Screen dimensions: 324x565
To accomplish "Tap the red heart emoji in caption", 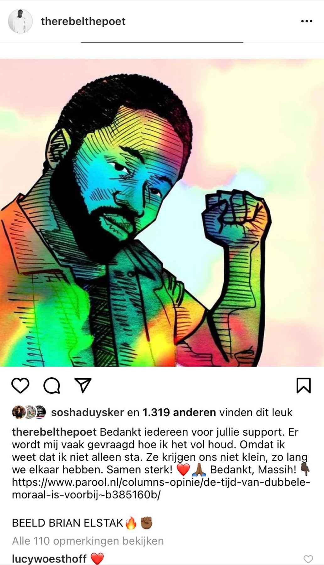I will point(183,470).
